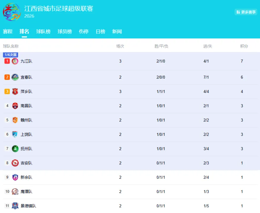This screenshot has height=213, width=260.
Task: Open team name 吉安队
Action: [x=26, y=163]
